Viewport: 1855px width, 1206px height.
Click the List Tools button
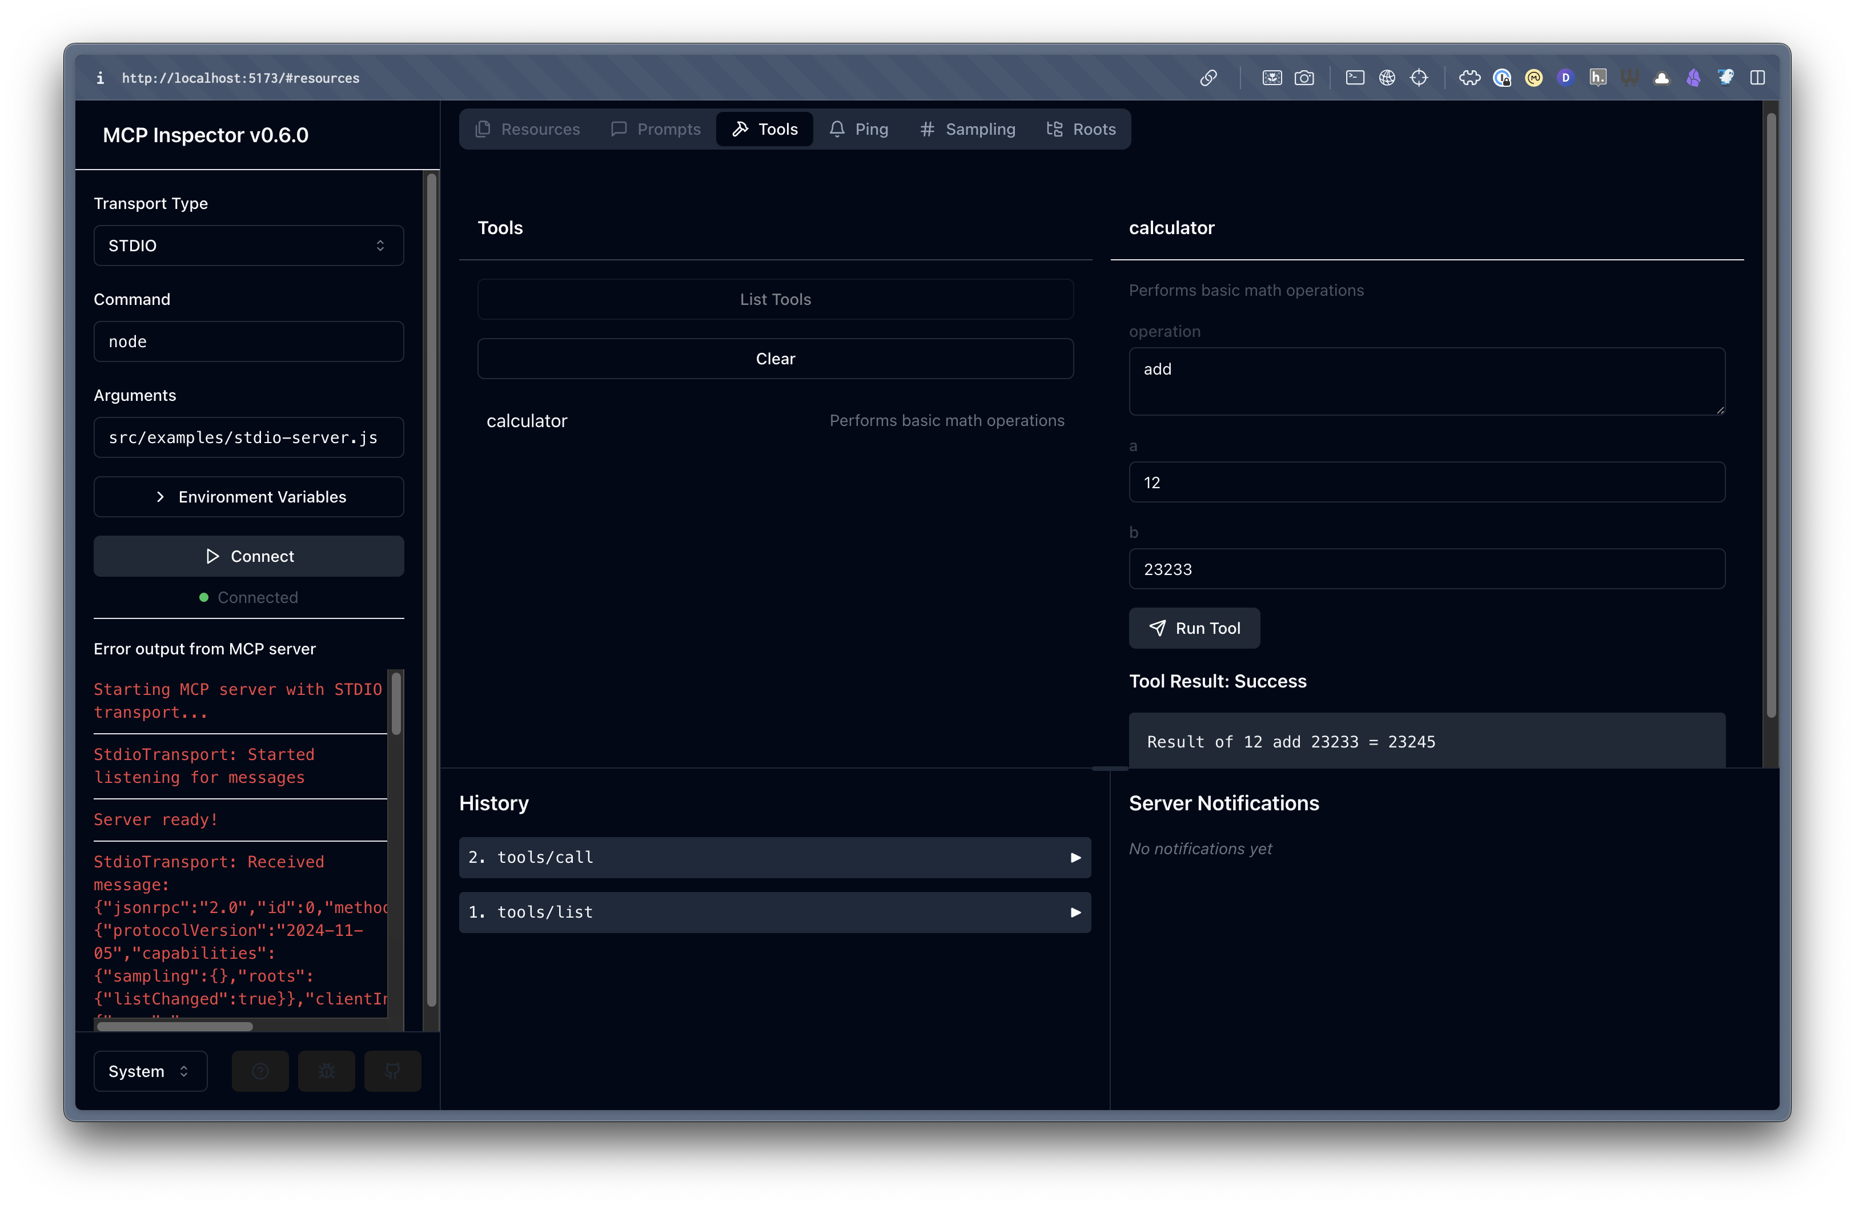coord(775,299)
